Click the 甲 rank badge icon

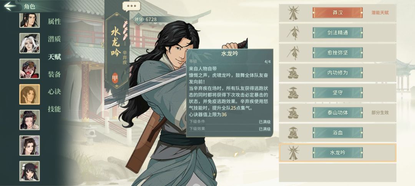tap(115, 78)
